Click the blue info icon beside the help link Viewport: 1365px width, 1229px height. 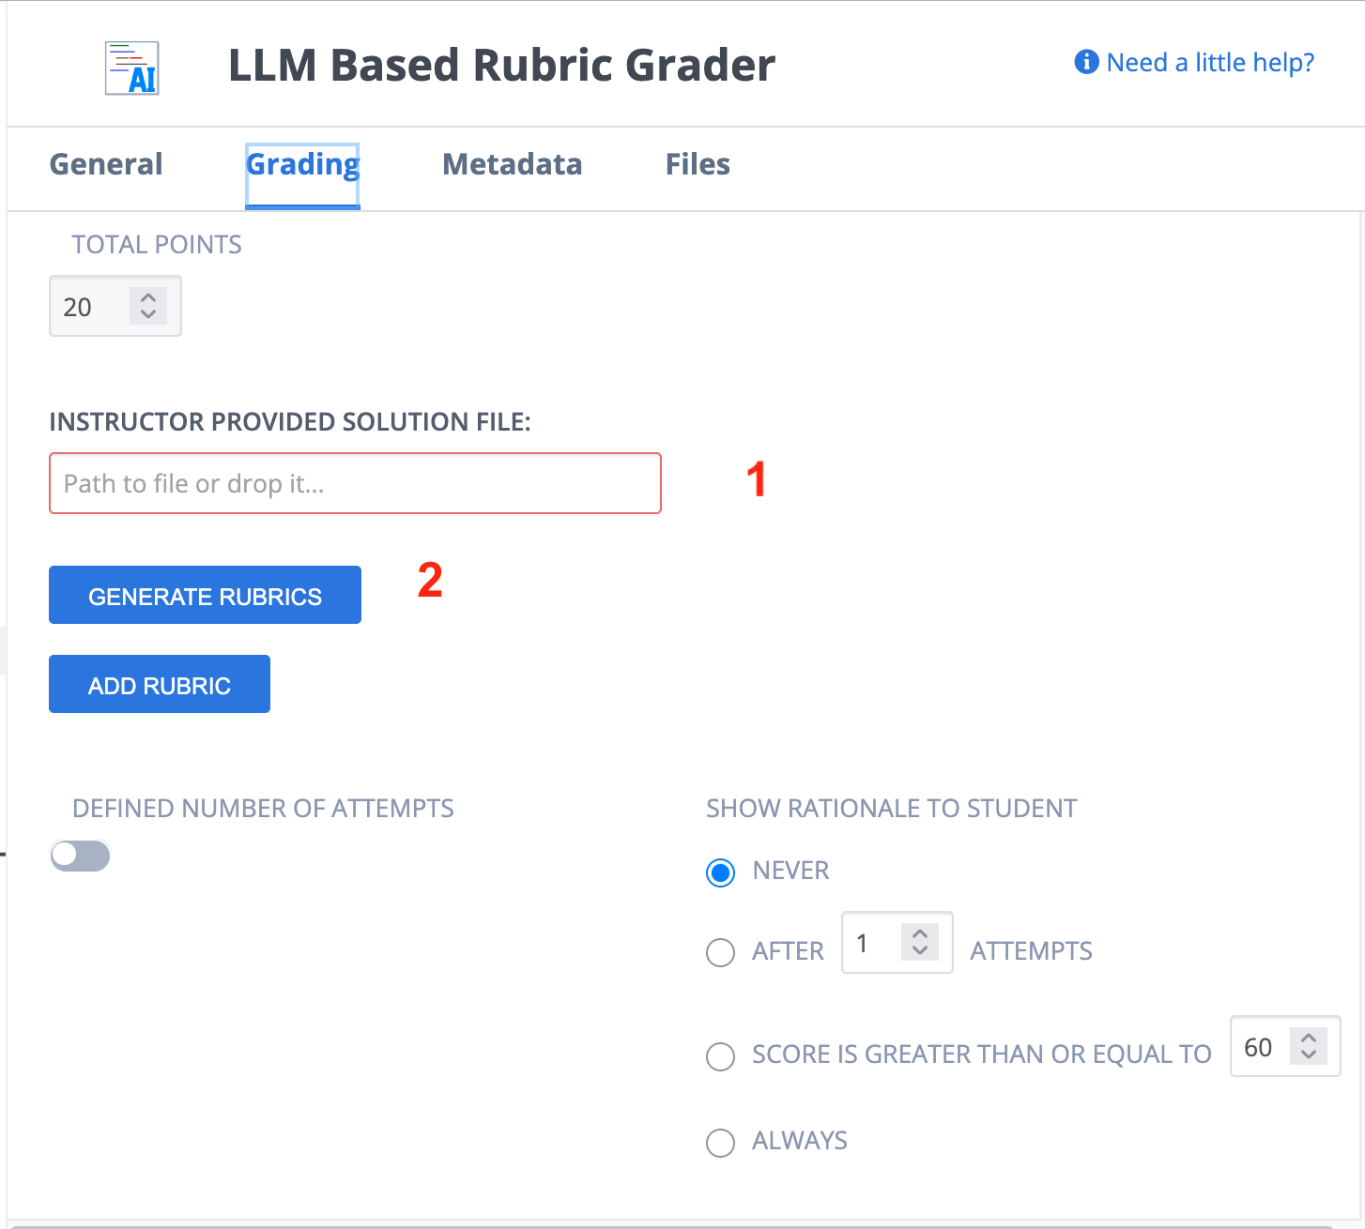(1086, 62)
